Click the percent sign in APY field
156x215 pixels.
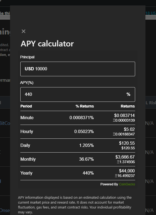click(128, 94)
